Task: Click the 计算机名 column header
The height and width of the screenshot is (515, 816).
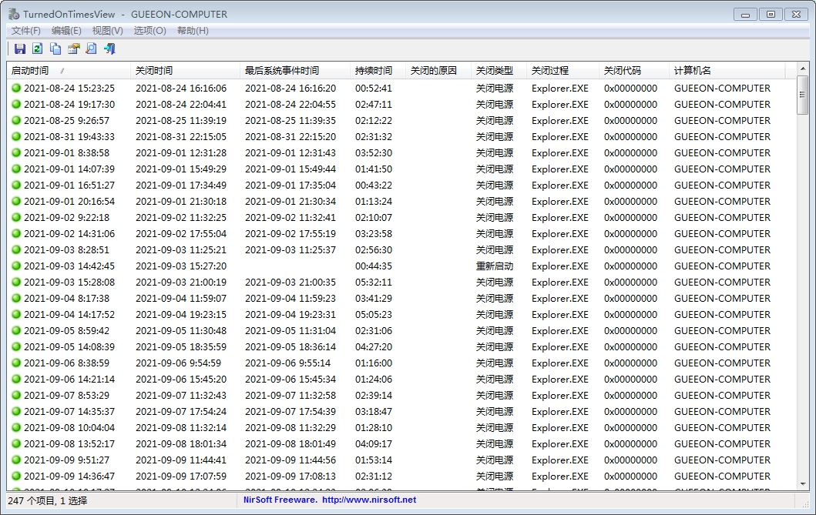Action: pos(693,71)
